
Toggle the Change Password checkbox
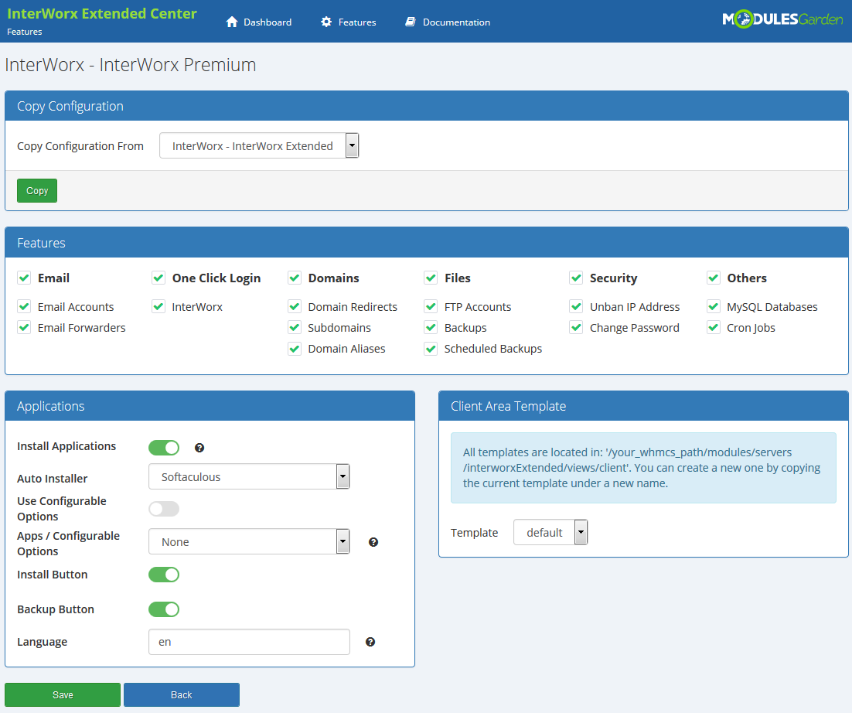point(577,328)
